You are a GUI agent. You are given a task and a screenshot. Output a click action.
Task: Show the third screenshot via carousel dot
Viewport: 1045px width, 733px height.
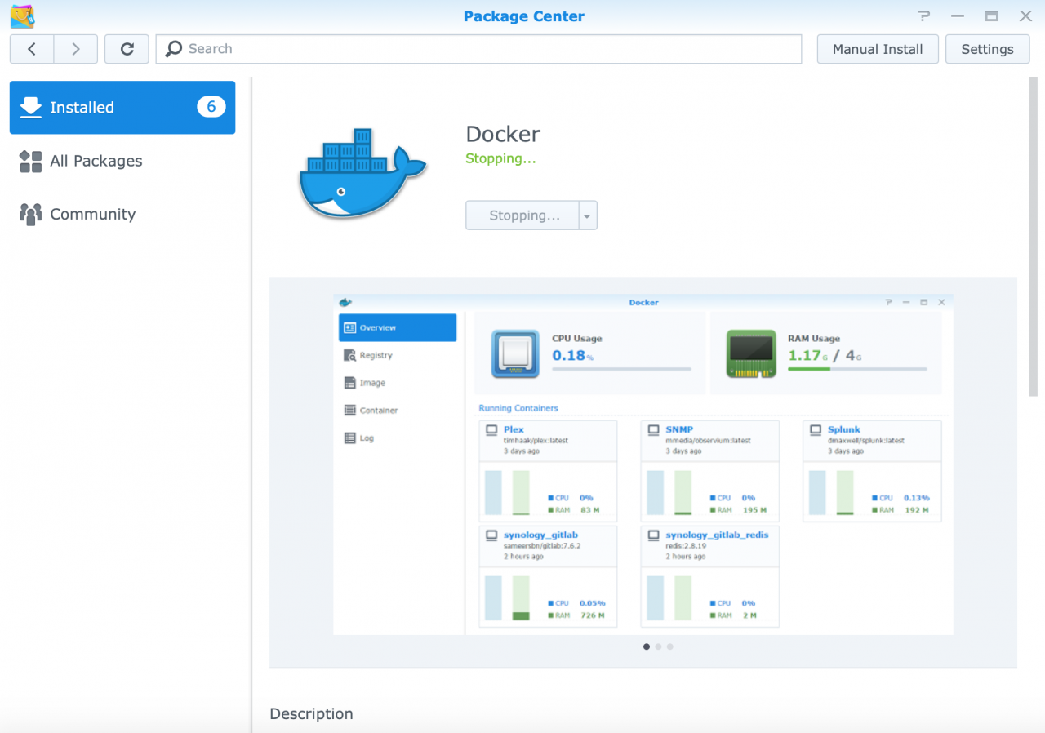pyautogui.click(x=670, y=646)
